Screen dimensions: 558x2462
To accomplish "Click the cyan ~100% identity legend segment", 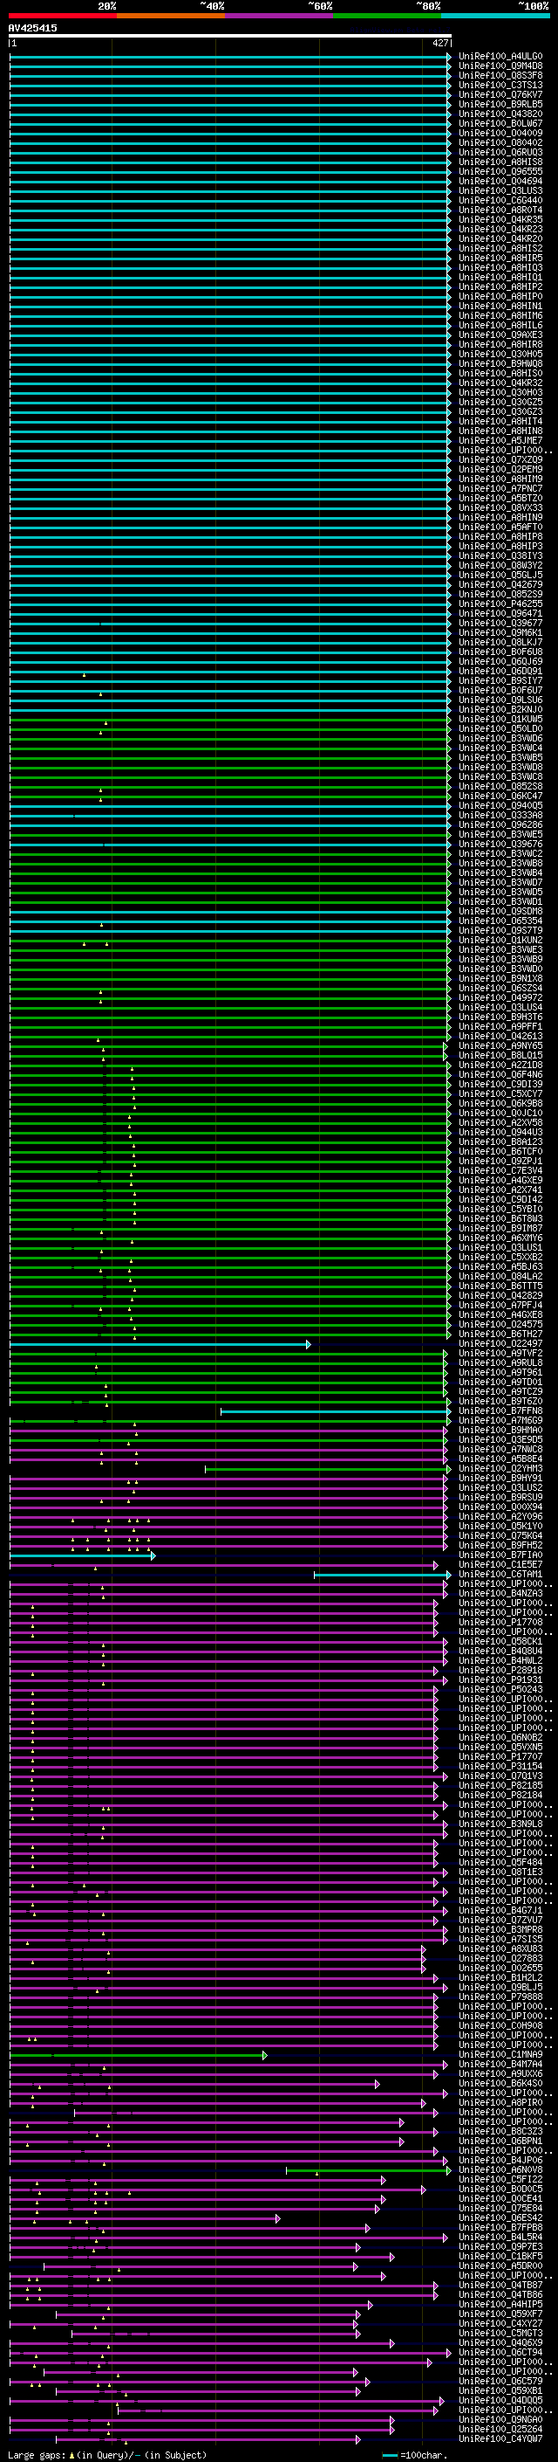I will [x=495, y=16].
